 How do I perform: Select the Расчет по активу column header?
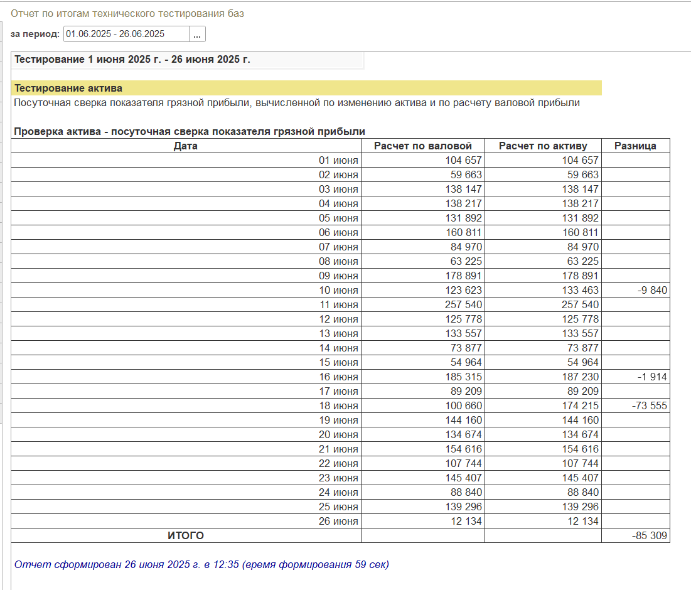(x=543, y=146)
